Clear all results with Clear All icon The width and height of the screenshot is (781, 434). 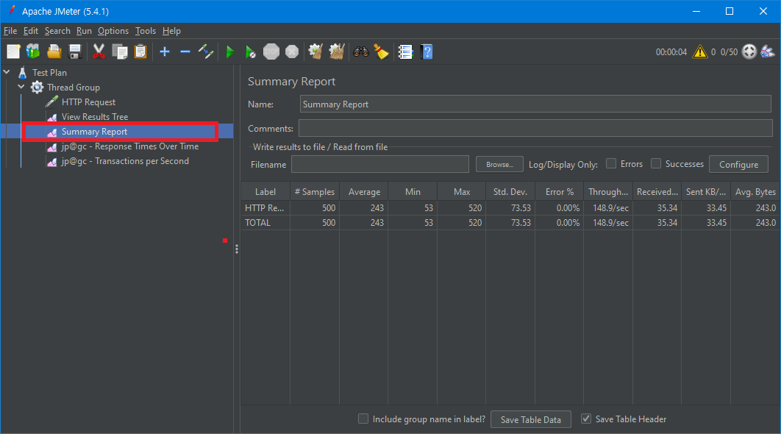(337, 51)
